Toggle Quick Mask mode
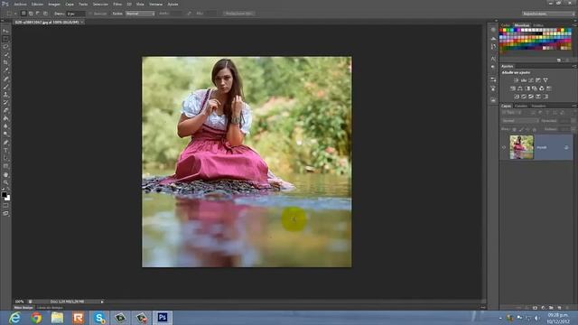This screenshot has height=325, width=578. [5, 206]
